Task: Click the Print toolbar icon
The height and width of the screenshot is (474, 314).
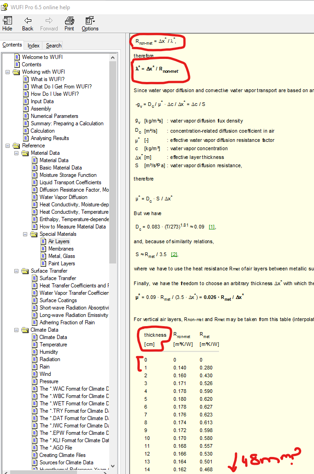Action: tap(69, 21)
